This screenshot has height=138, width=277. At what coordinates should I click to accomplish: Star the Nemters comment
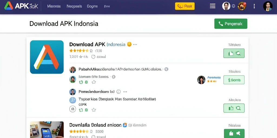coord(94,82)
